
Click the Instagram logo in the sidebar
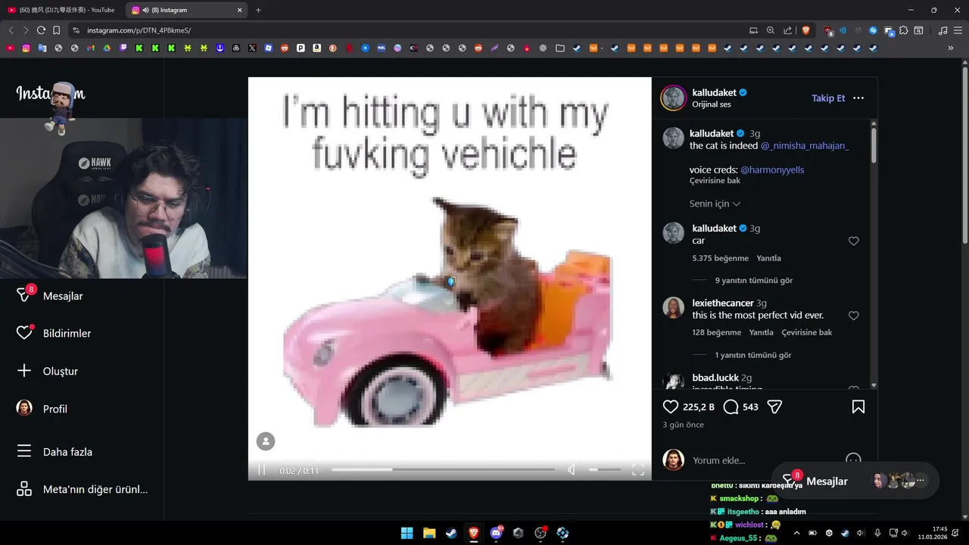[50, 94]
